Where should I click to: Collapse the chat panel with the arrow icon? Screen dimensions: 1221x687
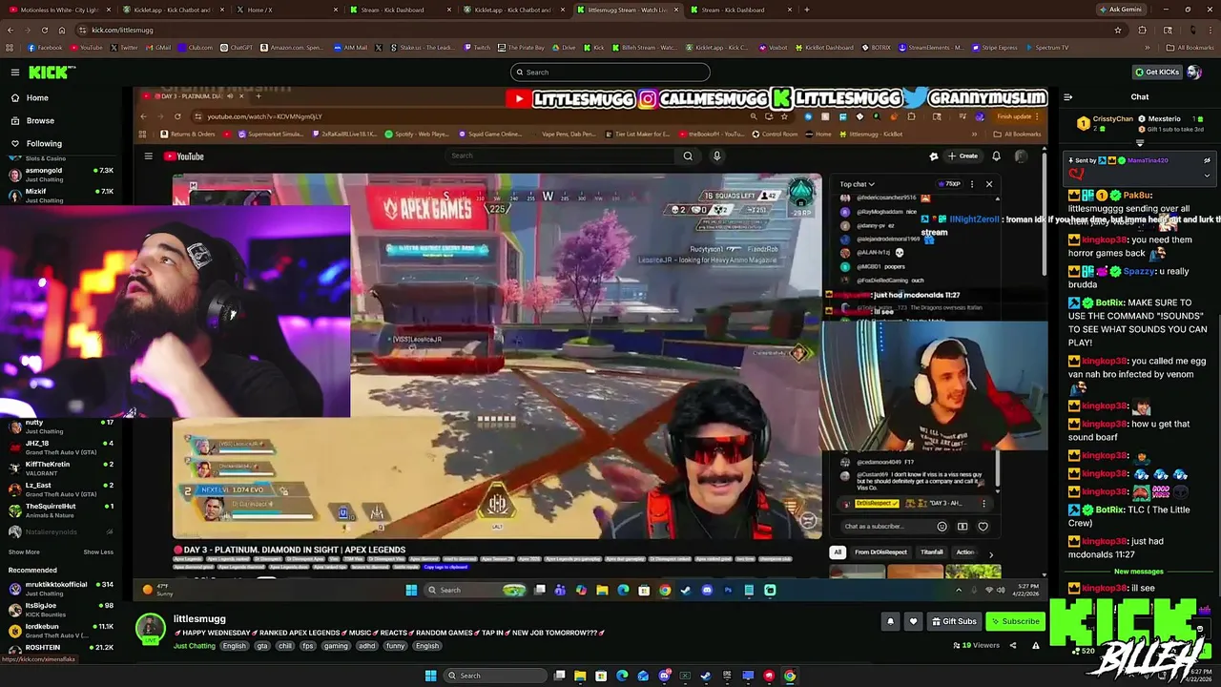coord(1067,96)
